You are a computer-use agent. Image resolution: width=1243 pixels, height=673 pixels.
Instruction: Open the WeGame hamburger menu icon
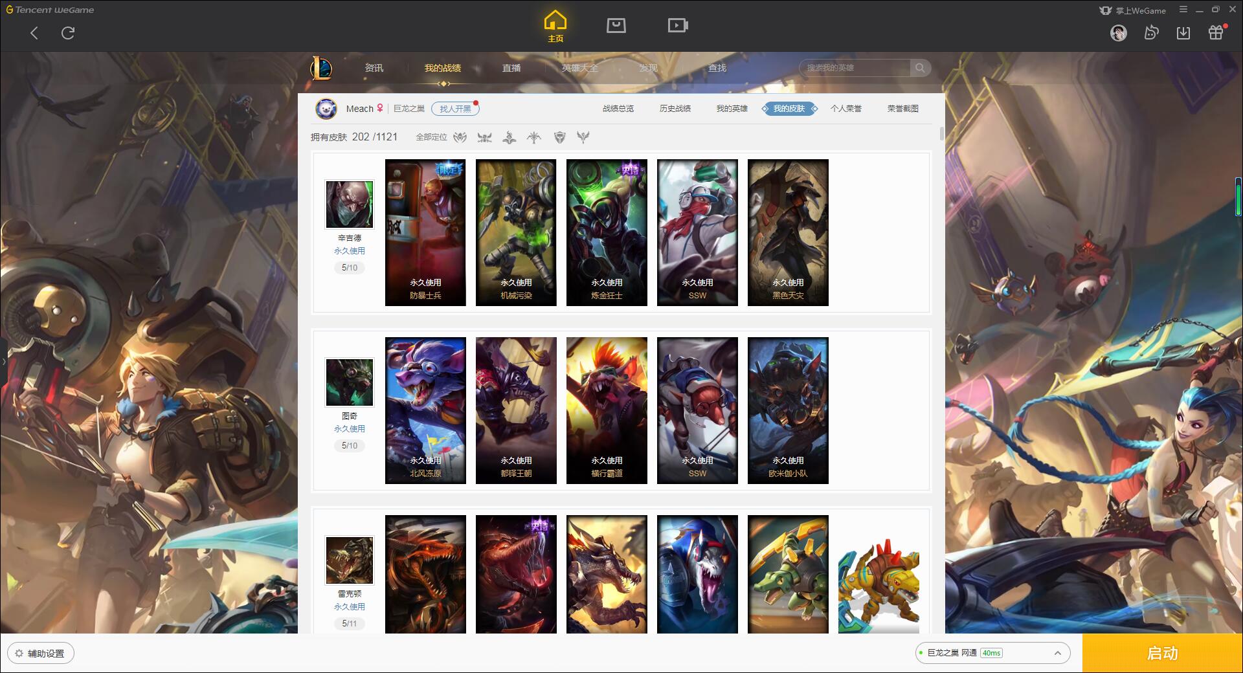[x=1183, y=10]
